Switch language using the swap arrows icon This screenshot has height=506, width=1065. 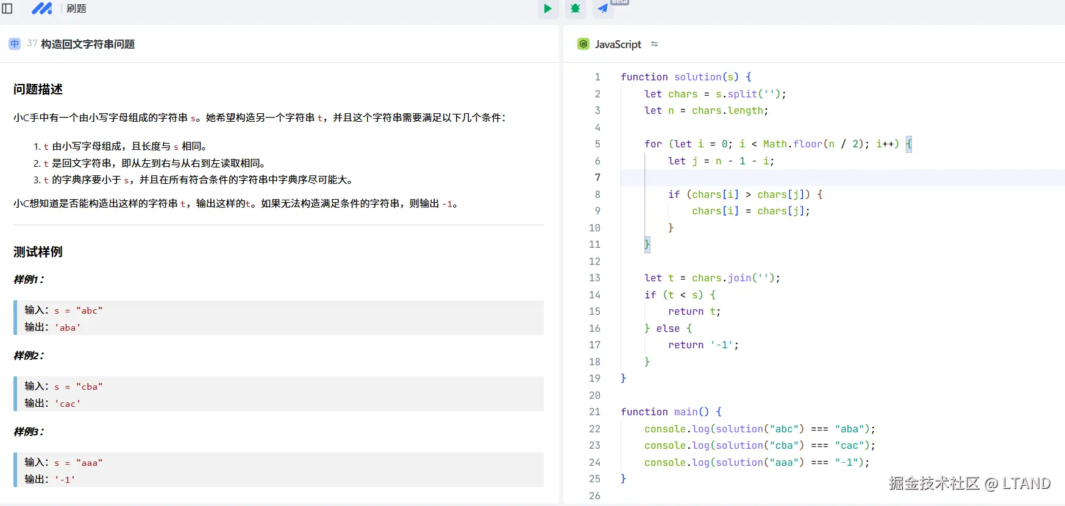tap(654, 44)
